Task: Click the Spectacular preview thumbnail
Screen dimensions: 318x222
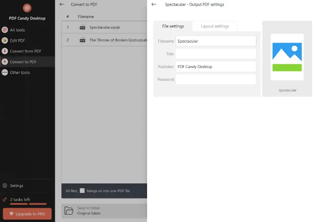Action: [x=287, y=57]
